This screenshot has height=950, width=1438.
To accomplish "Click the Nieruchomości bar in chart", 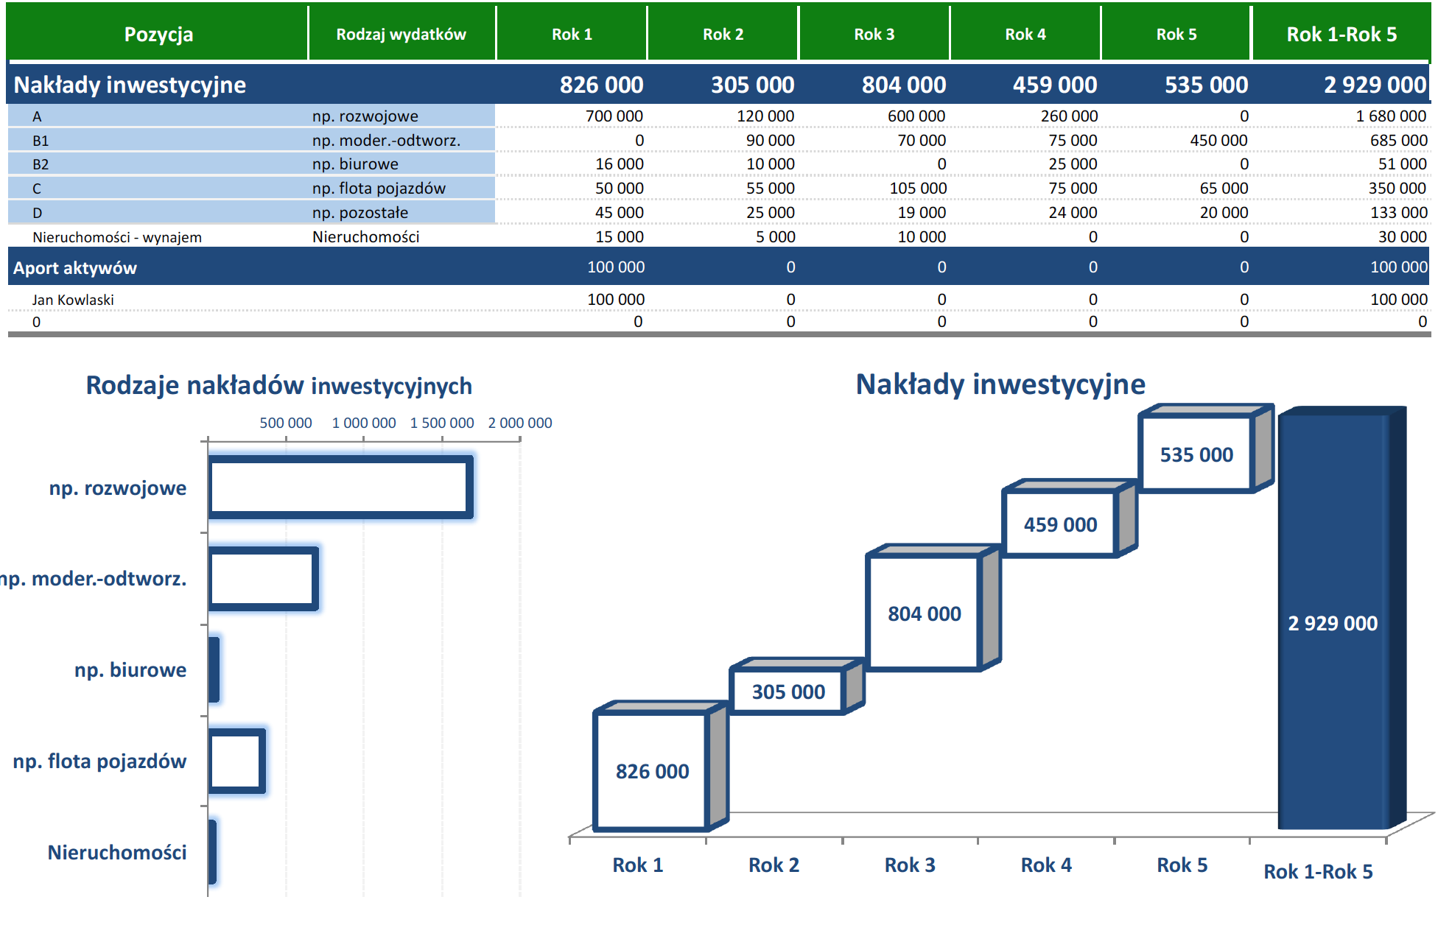I will coord(212,852).
